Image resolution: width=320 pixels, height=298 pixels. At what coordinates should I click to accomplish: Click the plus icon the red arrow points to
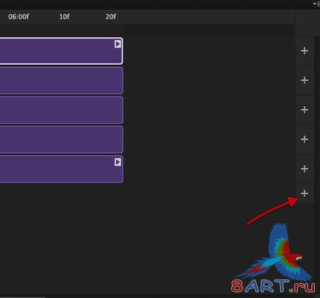tap(304, 193)
